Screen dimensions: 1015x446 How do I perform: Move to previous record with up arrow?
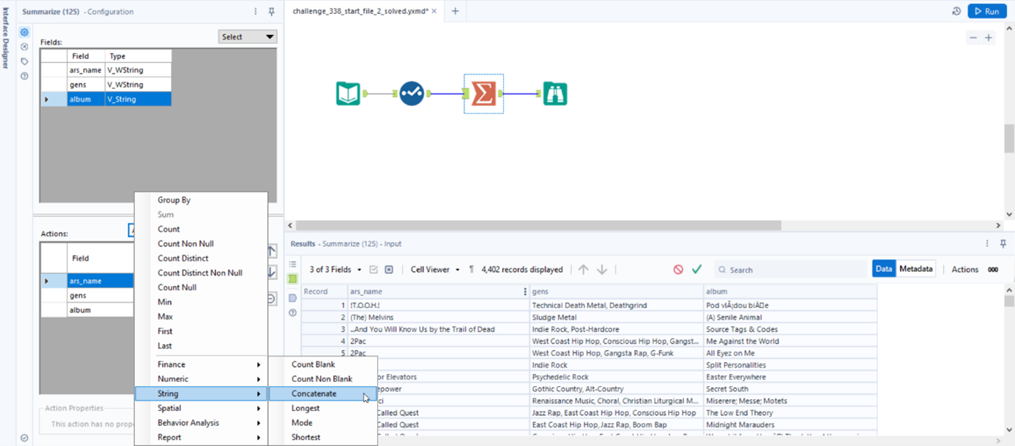pos(583,270)
